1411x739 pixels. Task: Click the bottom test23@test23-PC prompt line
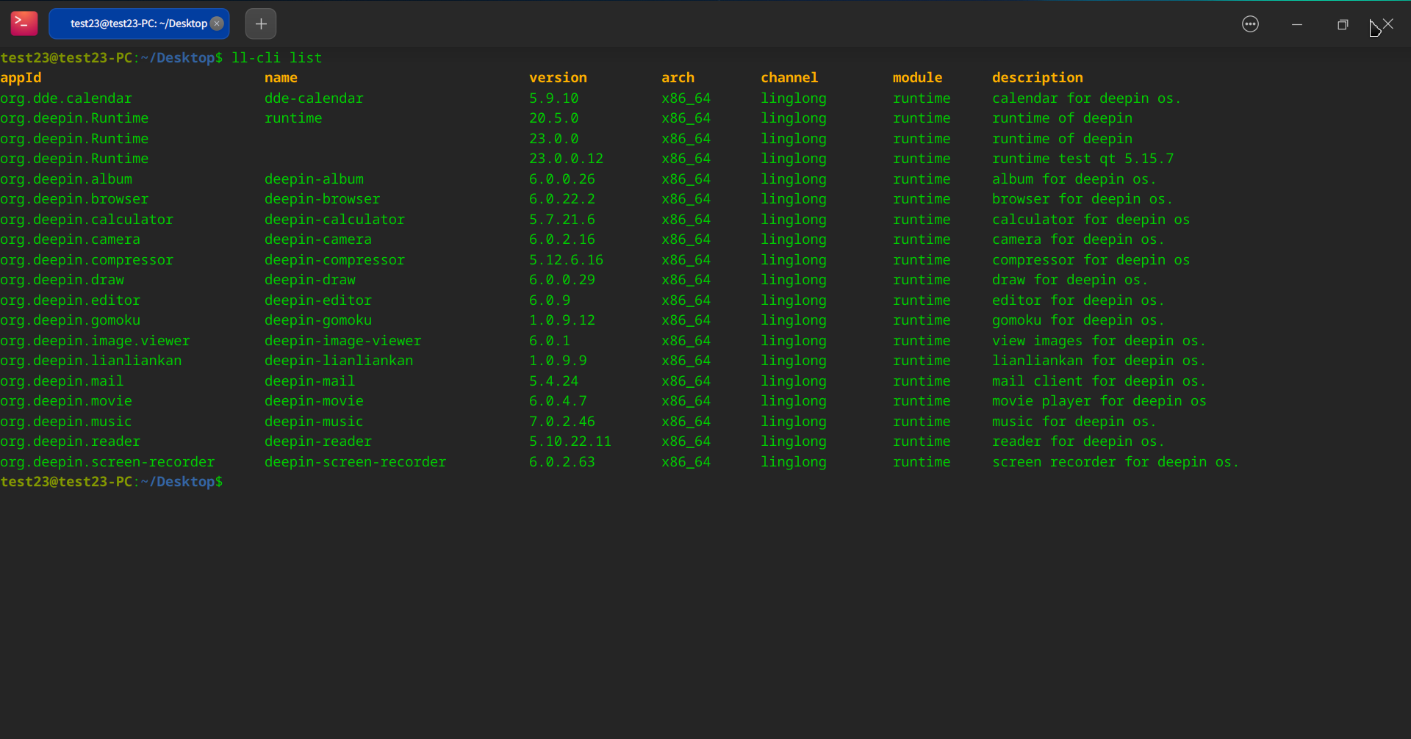point(112,482)
